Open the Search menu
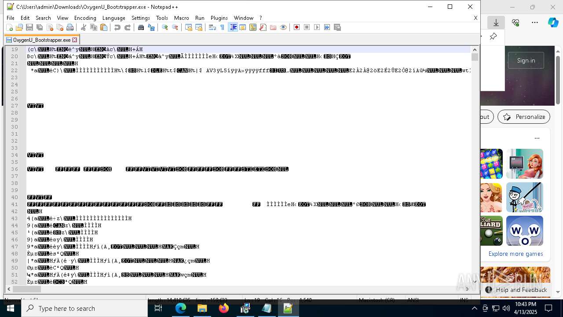The height and width of the screenshot is (317, 563). (43, 18)
